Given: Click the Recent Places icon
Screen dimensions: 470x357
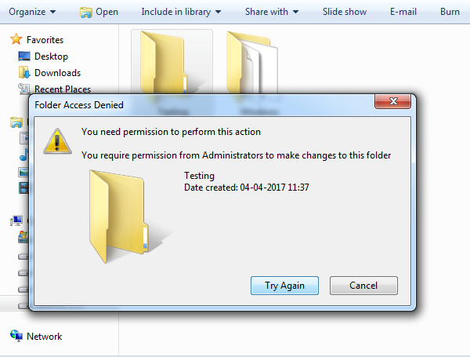Looking at the screenshot, I should pos(24,89).
